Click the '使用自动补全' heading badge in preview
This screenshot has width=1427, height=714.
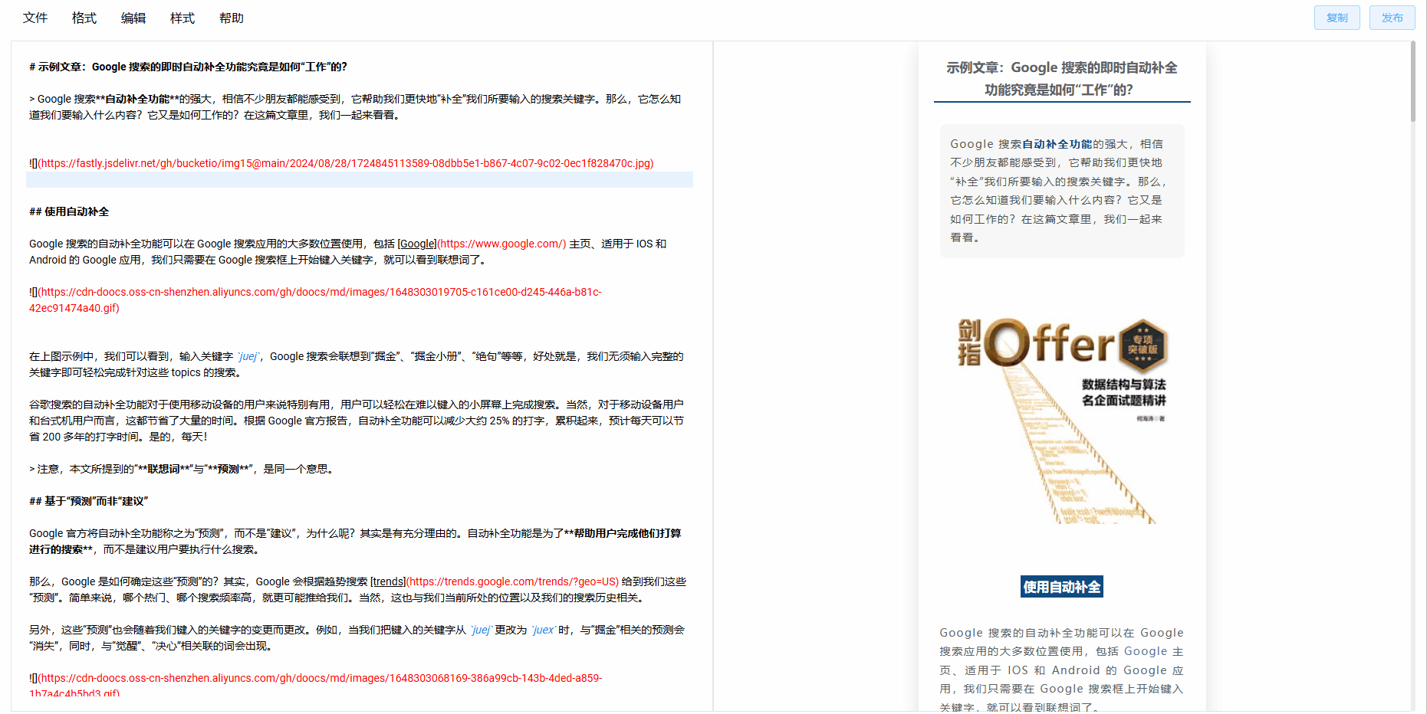1062,587
